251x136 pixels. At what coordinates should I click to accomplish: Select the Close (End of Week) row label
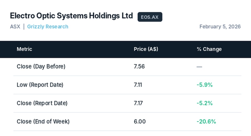coord(43,121)
